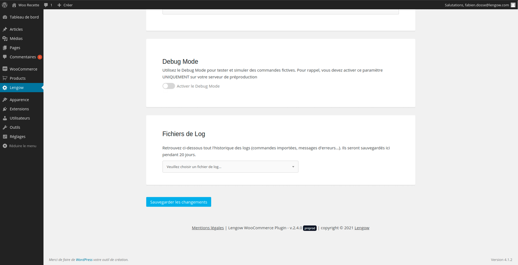Click the Tableau de bord dashboard icon
Viewport: 518px width, 265px height.
pos(5,17)
